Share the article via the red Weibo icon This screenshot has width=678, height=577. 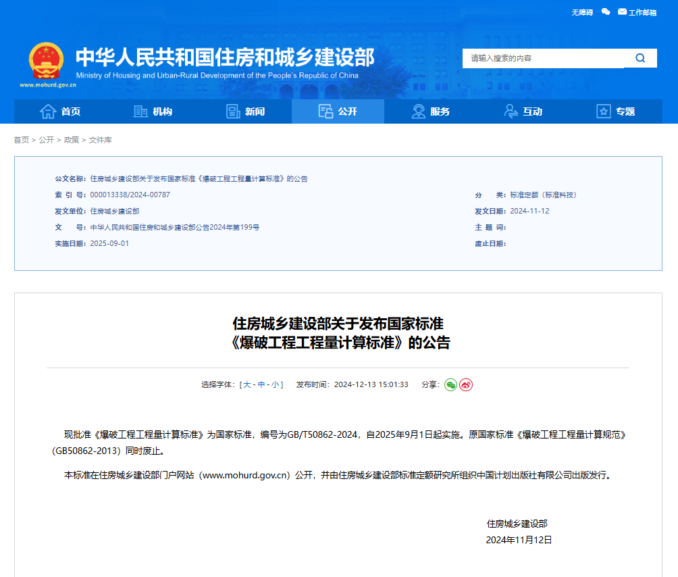(465, 384)
